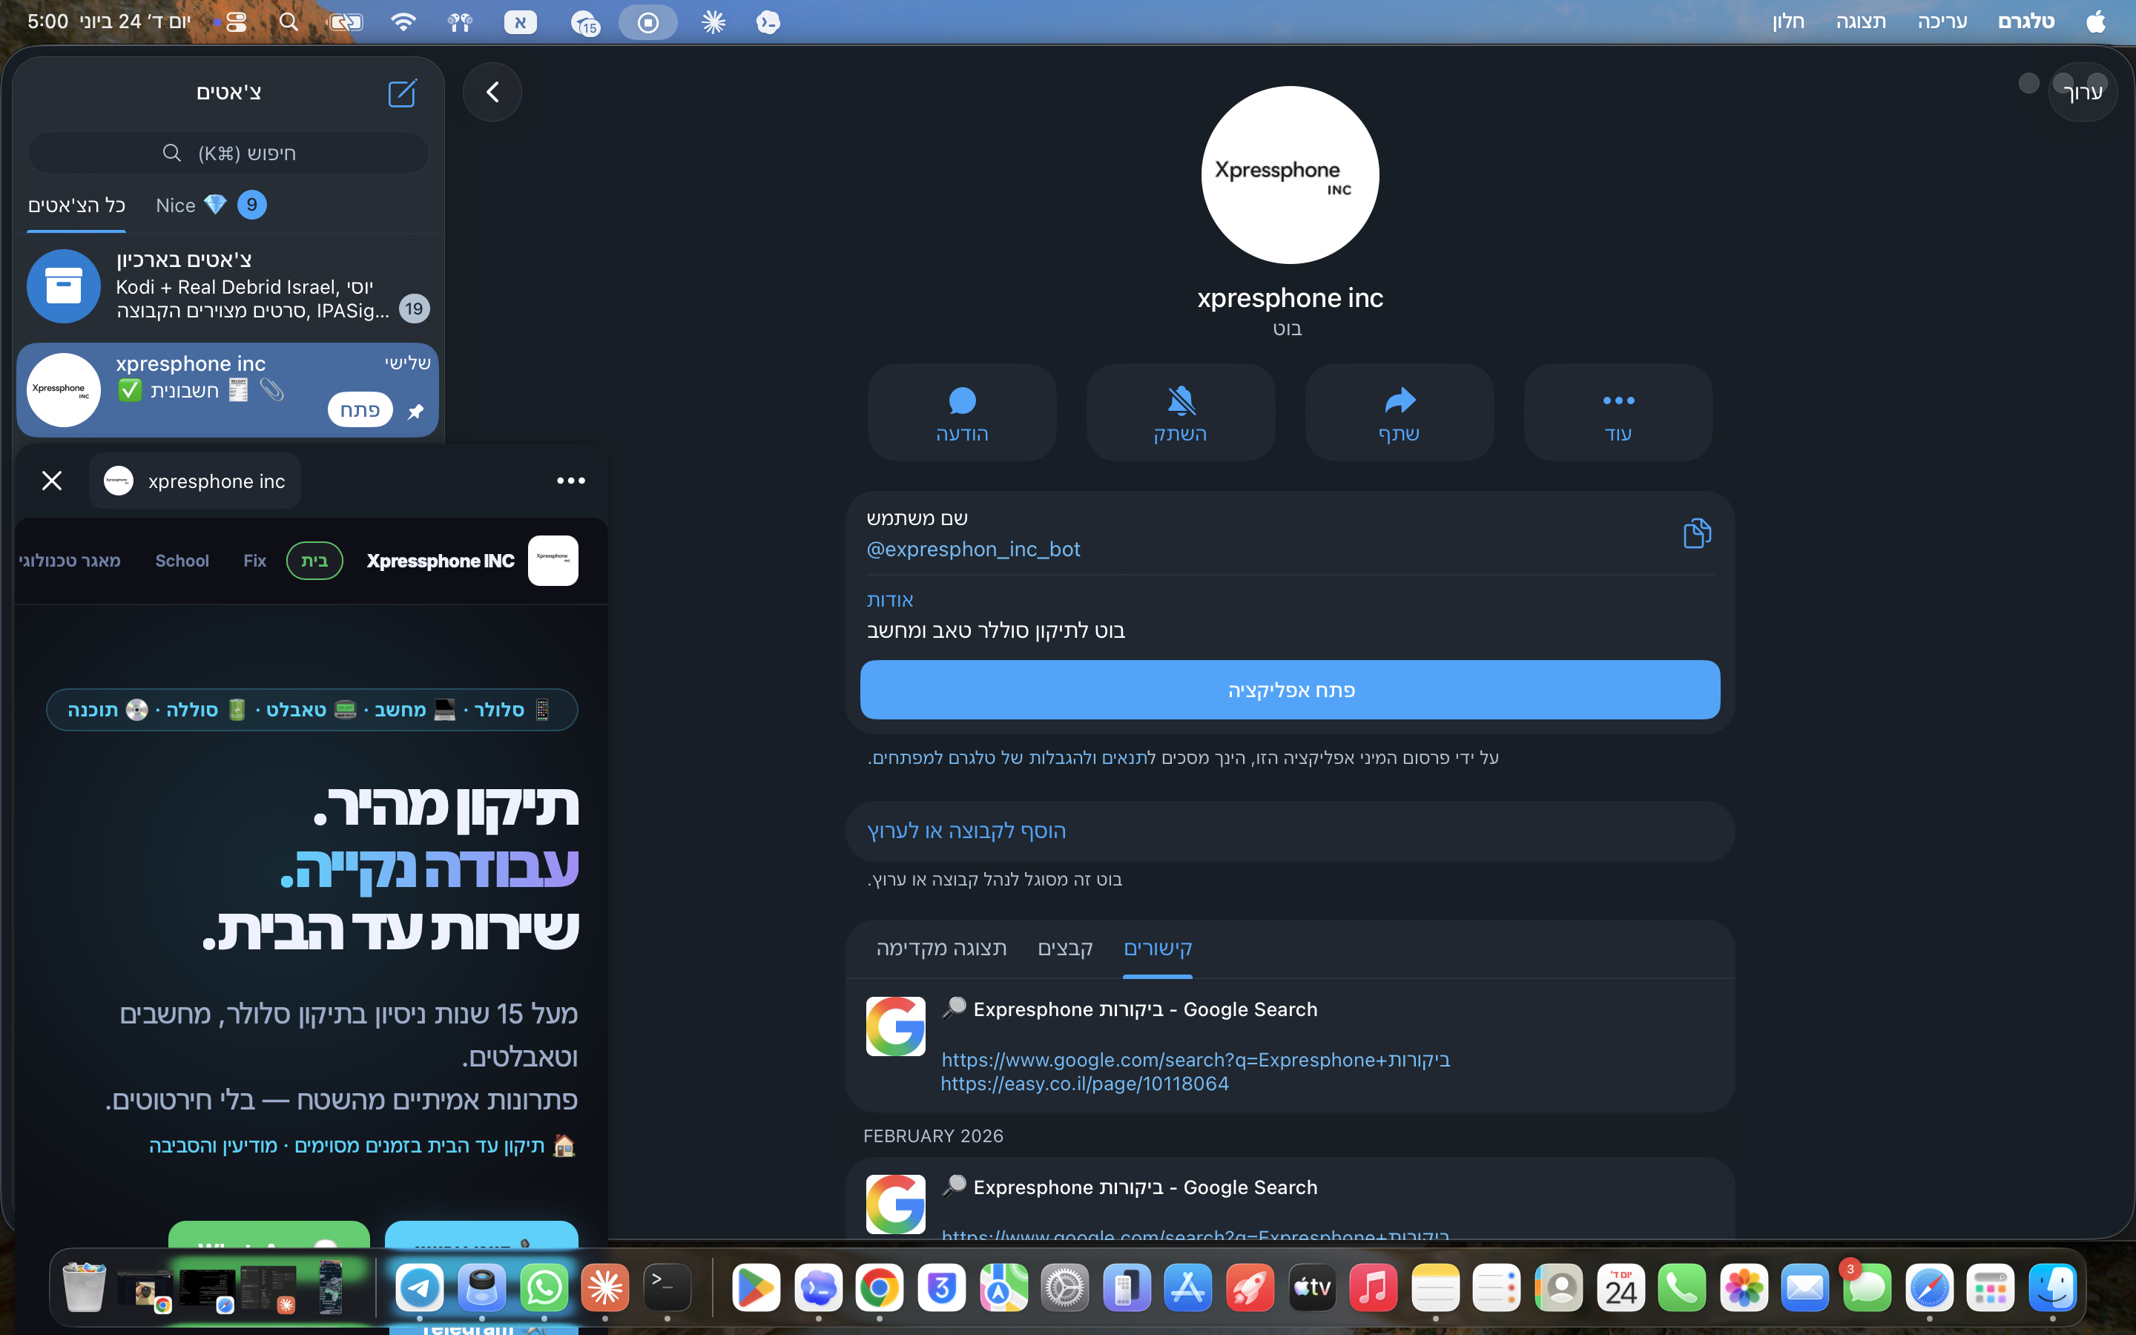The image size is (2136, 1335).
Task: Open Finder from the Dock
Action: (x=2052, y=1288)
